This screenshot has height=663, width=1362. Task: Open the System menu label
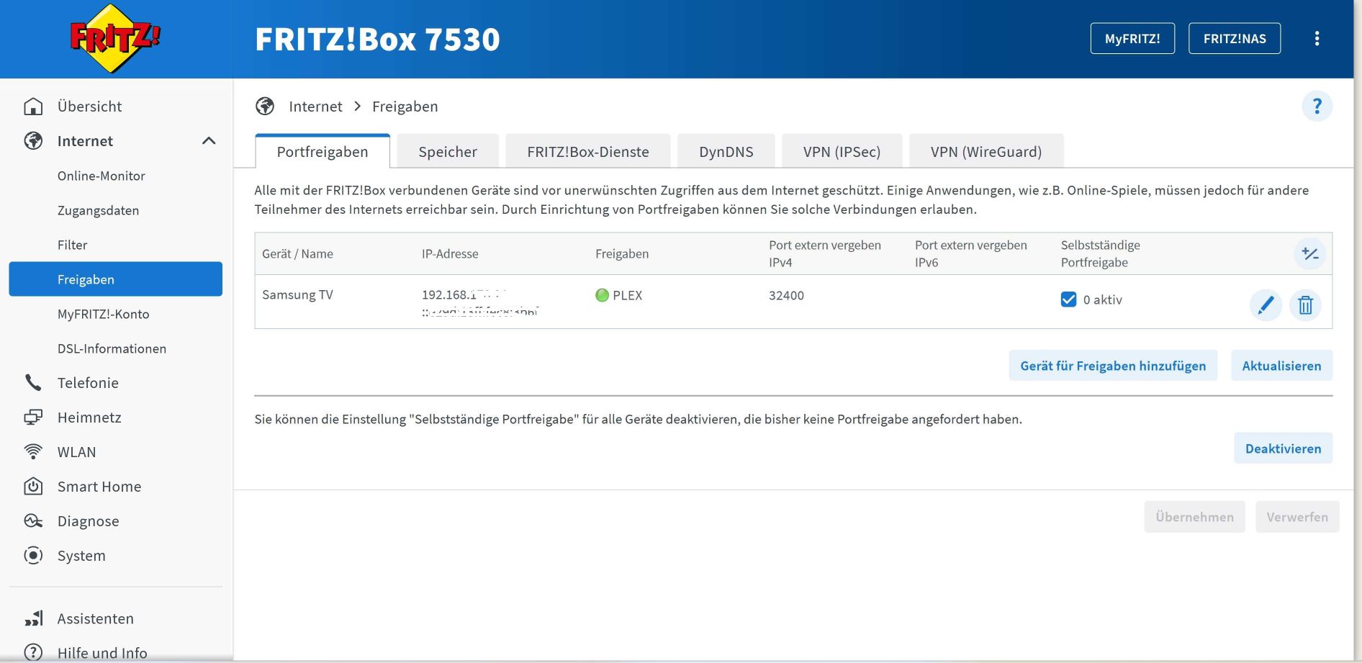(x=81, y=556)
